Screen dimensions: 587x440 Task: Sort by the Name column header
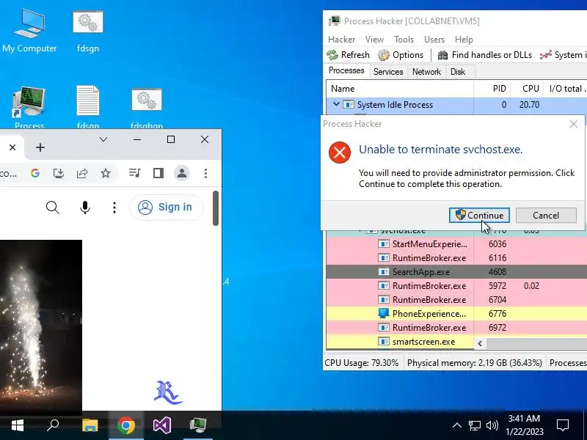tap(400, 89)
